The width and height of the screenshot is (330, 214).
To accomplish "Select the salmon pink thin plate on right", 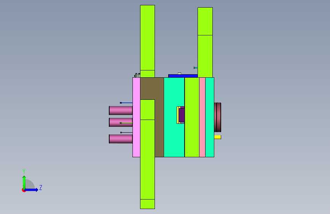I will click(x=202, y=117).
